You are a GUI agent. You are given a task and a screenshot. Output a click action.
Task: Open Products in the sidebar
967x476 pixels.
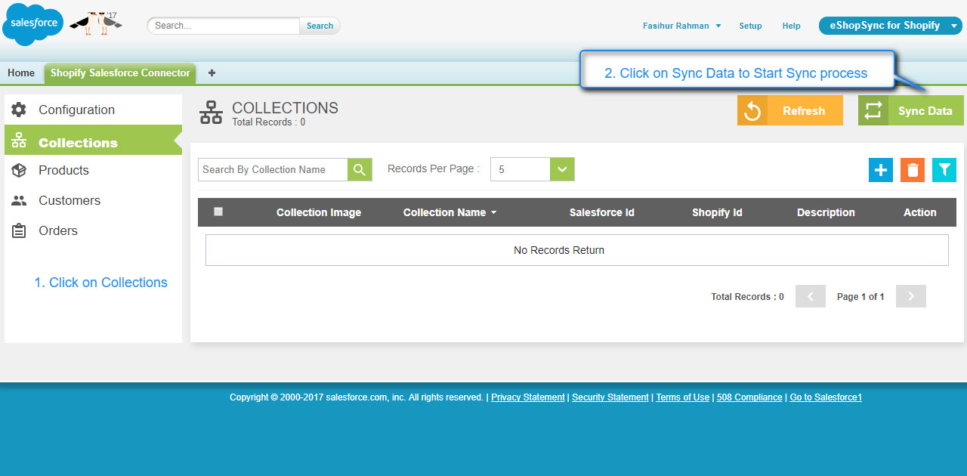pyautogui.click(x=63, y=170)
